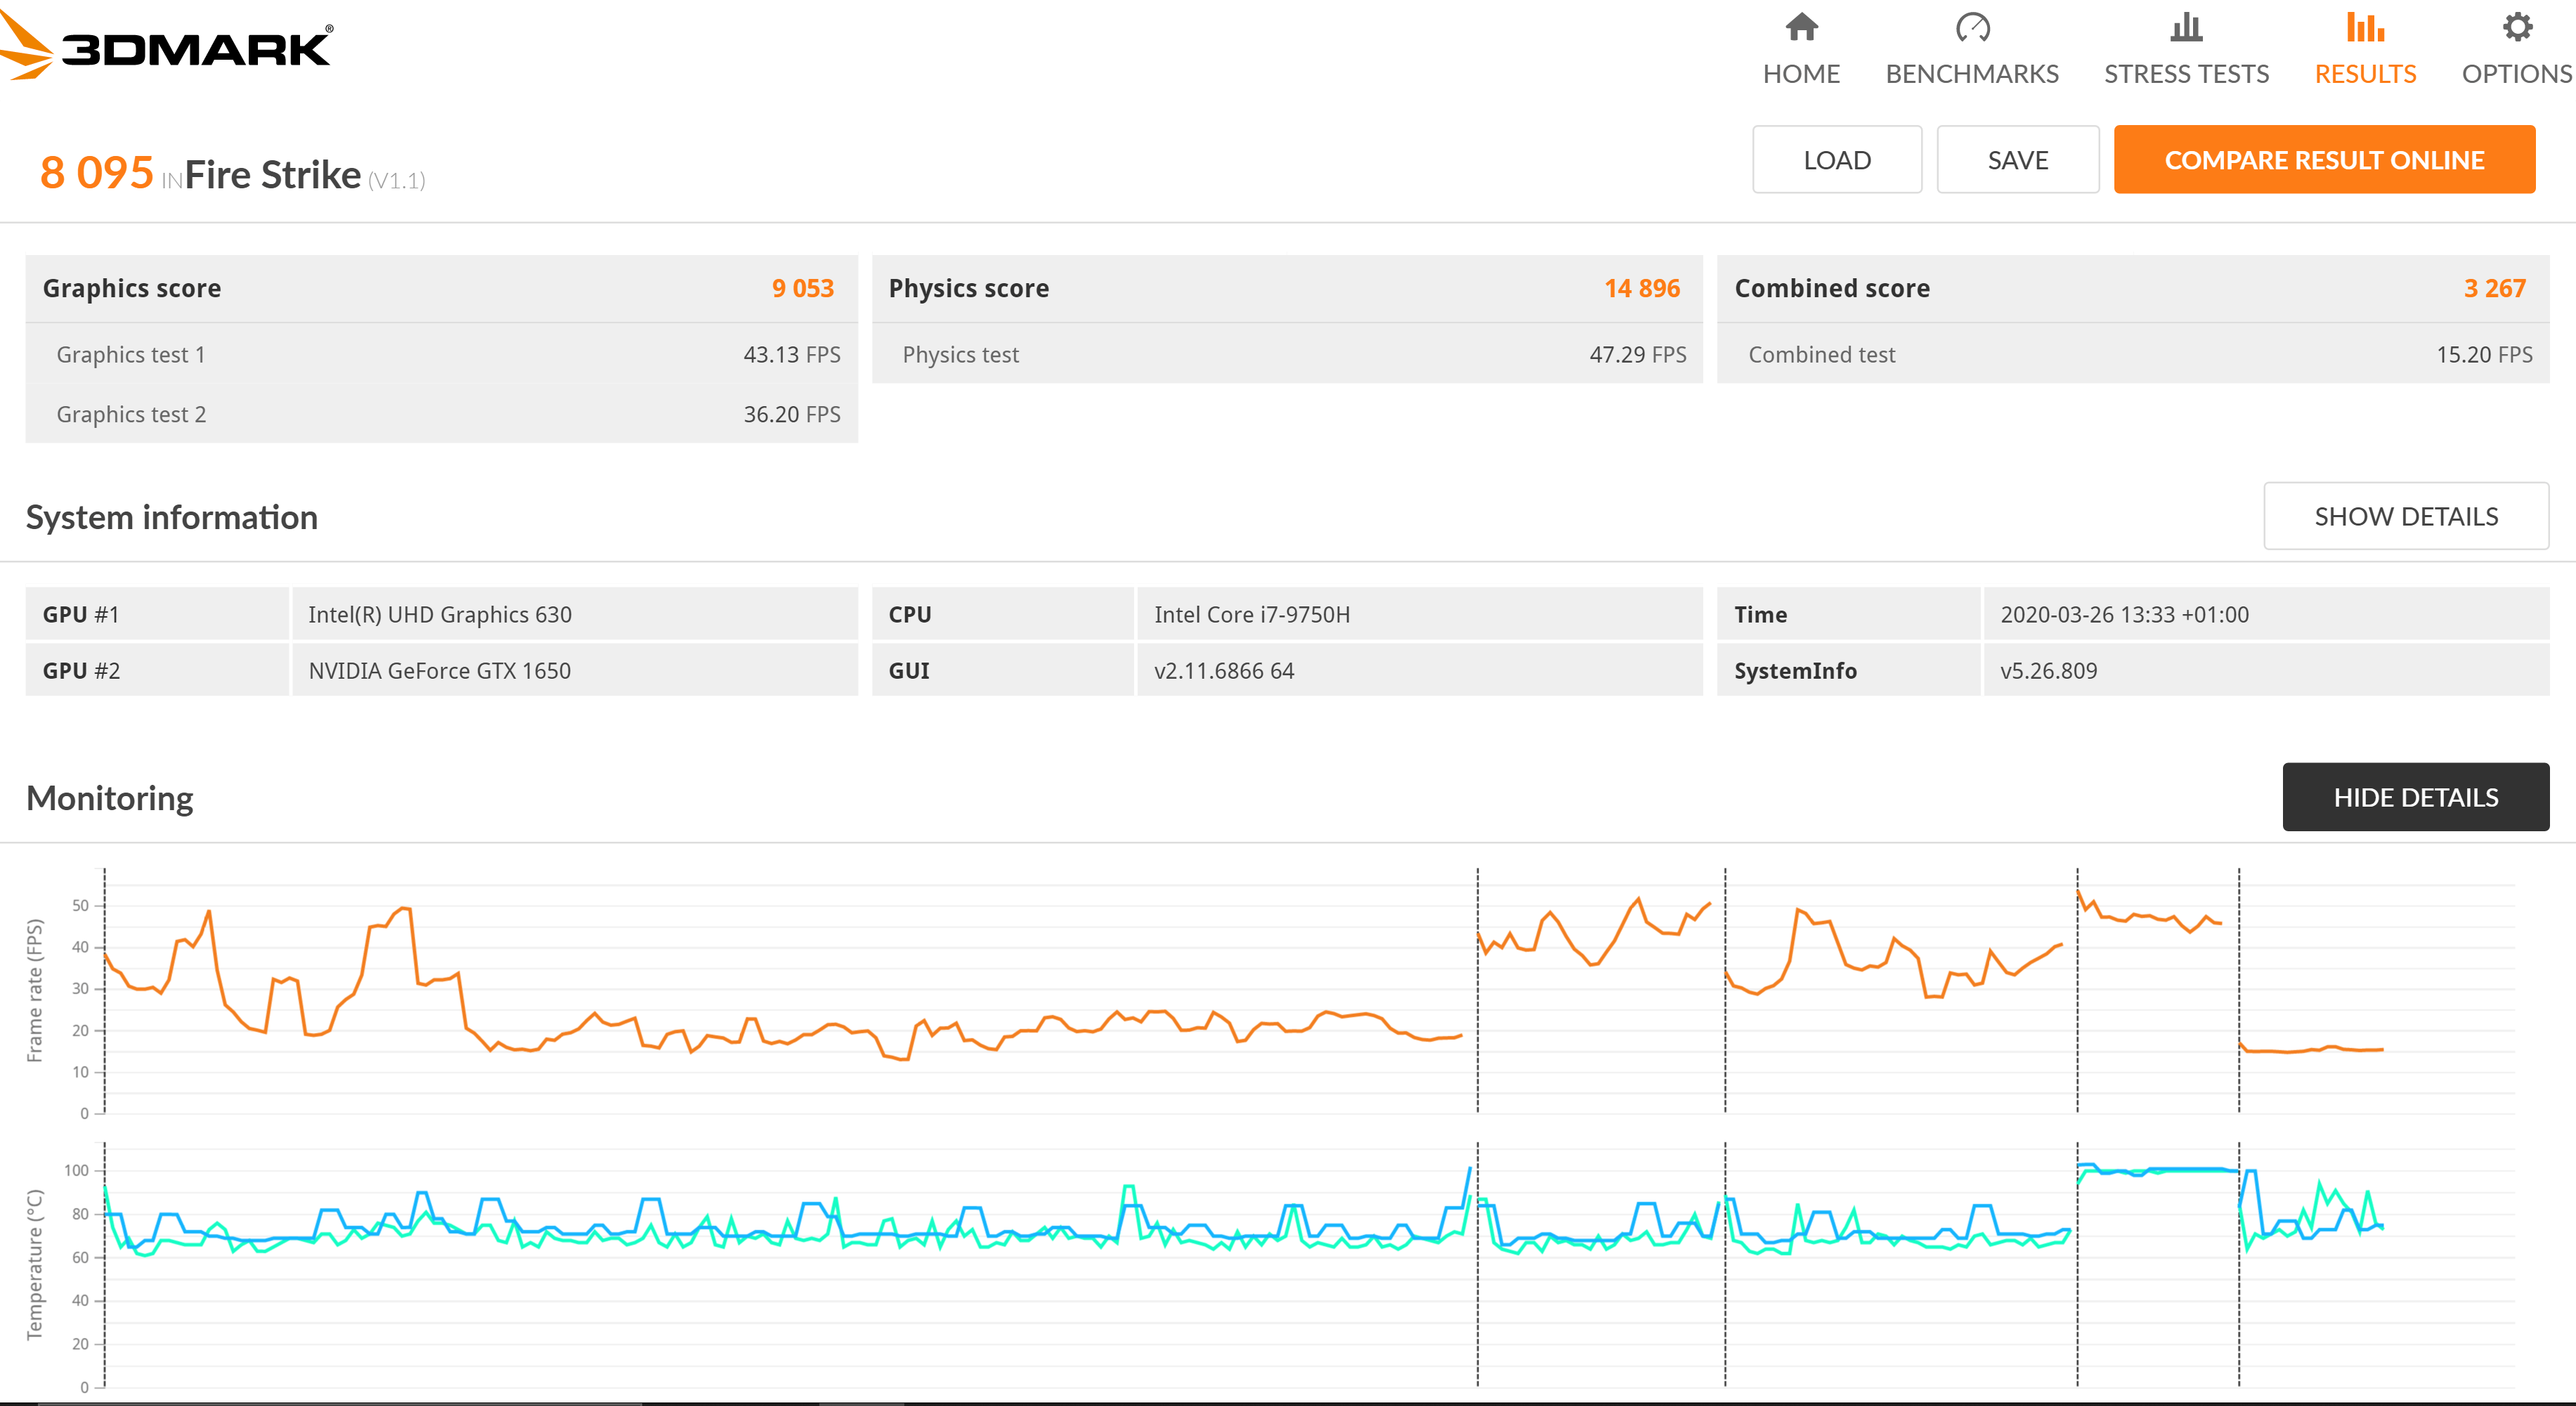Click the Stress Tests bar chart icon
The width and height of the screenshot is (2576, 1406).
(2186, 27)
